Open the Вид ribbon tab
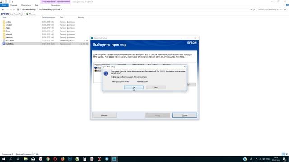Screen dimensions: 289x162 (36, 5)
